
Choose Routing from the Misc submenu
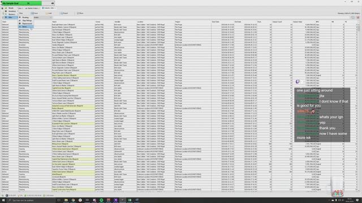pos(25,17)
